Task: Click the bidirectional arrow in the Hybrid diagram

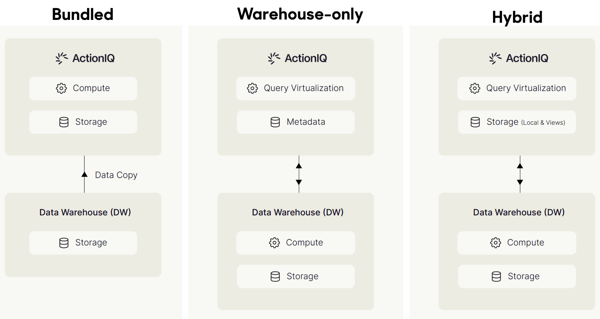Action: (520, 174)
